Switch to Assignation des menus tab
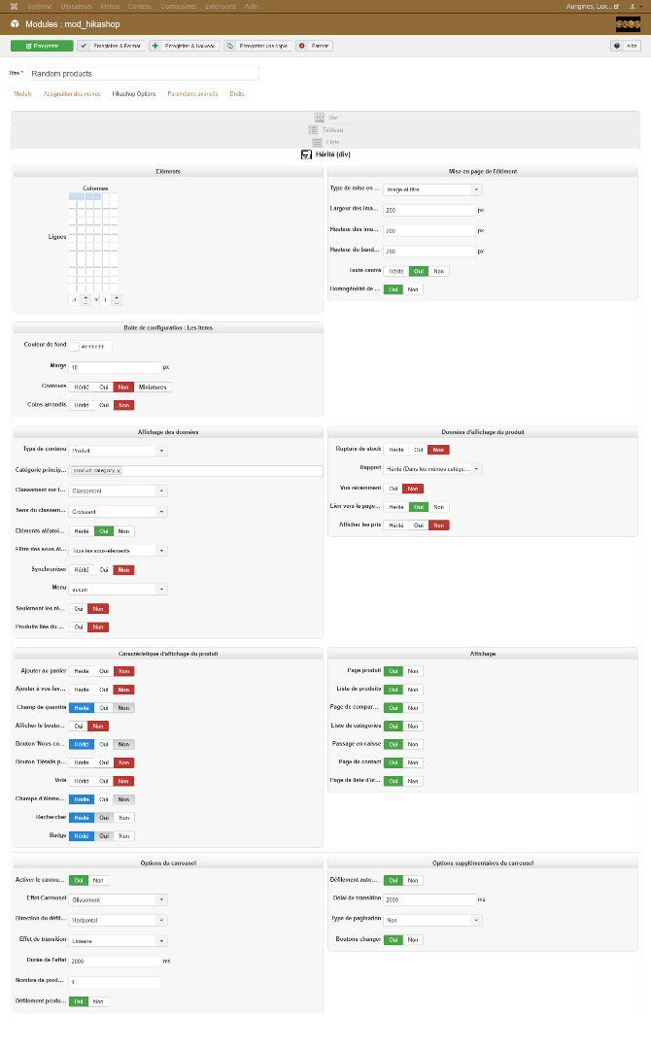Screen dimensions: 651x1049 tap(72, 94)
